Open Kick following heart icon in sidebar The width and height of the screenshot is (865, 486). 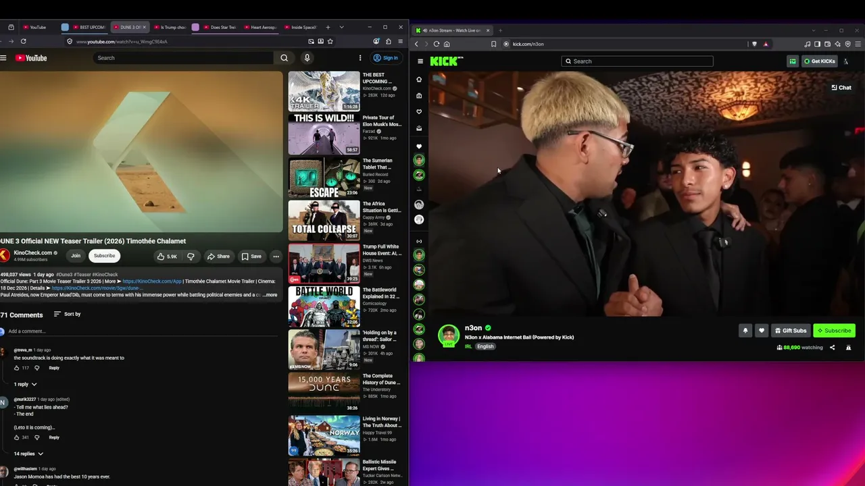(x=419, y=112)
